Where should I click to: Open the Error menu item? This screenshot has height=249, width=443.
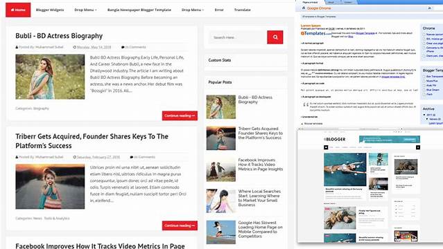[x=219, y=10]
